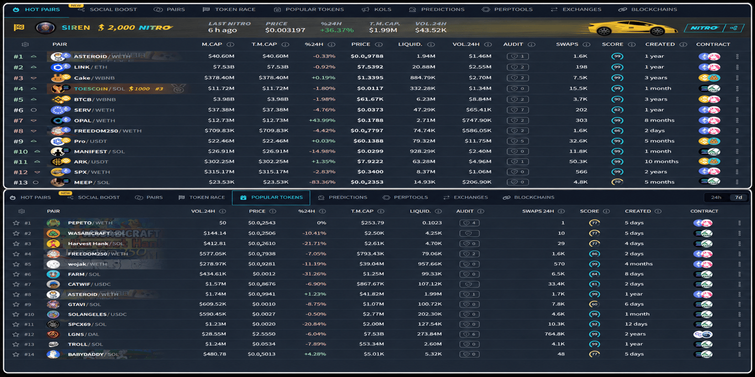
Task: Open the three-dot menu for TROLL/SOL
Action: click(x=740, y=344)
